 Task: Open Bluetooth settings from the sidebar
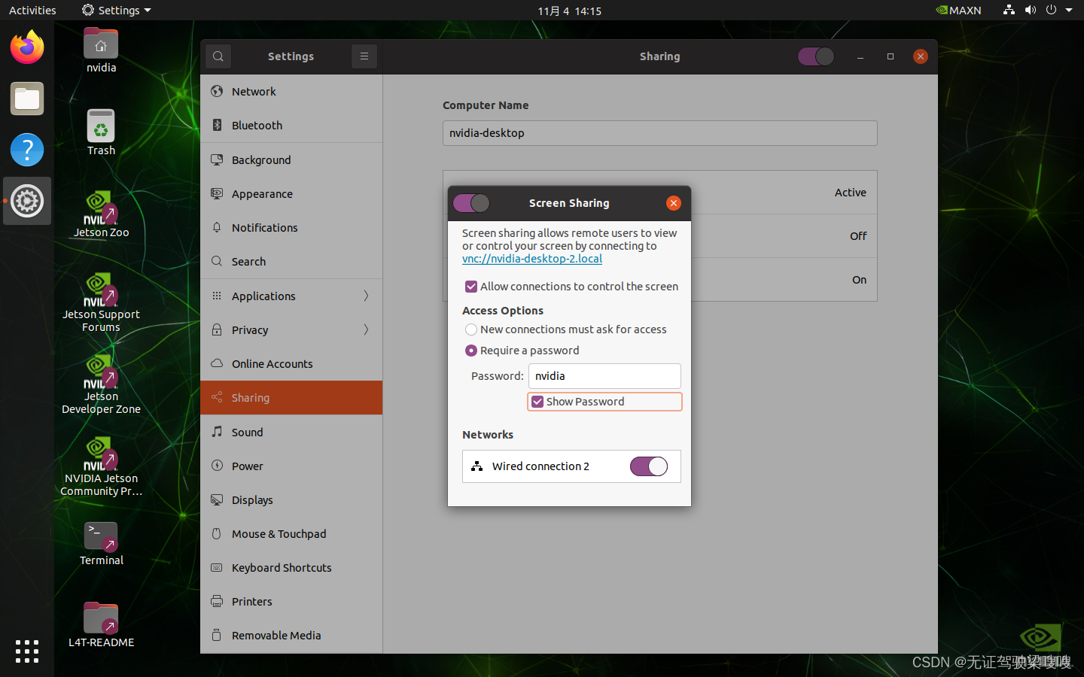[256, 125]
